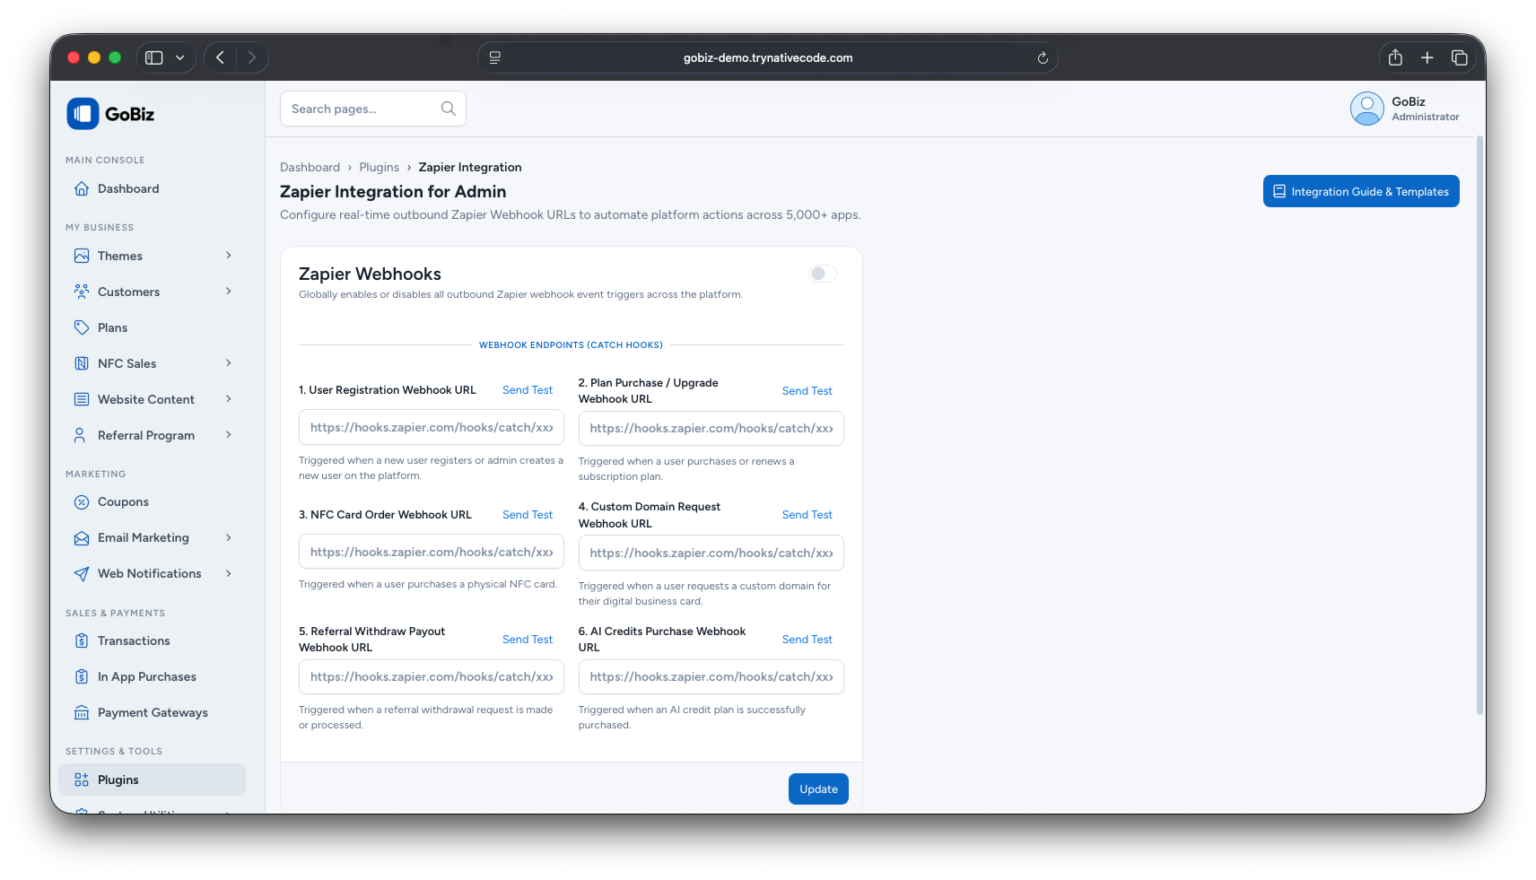Click the browser reload icon
The image size is (1536, 880).
(x=1043, y=58)
